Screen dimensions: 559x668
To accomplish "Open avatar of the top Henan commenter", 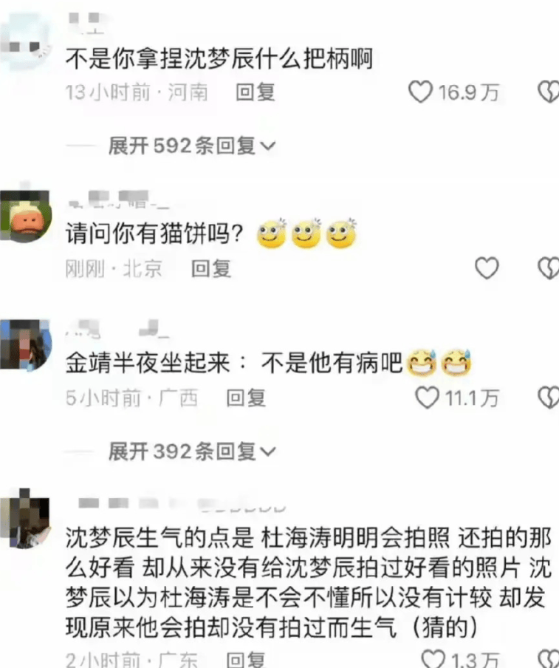I will [x=24, y=43].
